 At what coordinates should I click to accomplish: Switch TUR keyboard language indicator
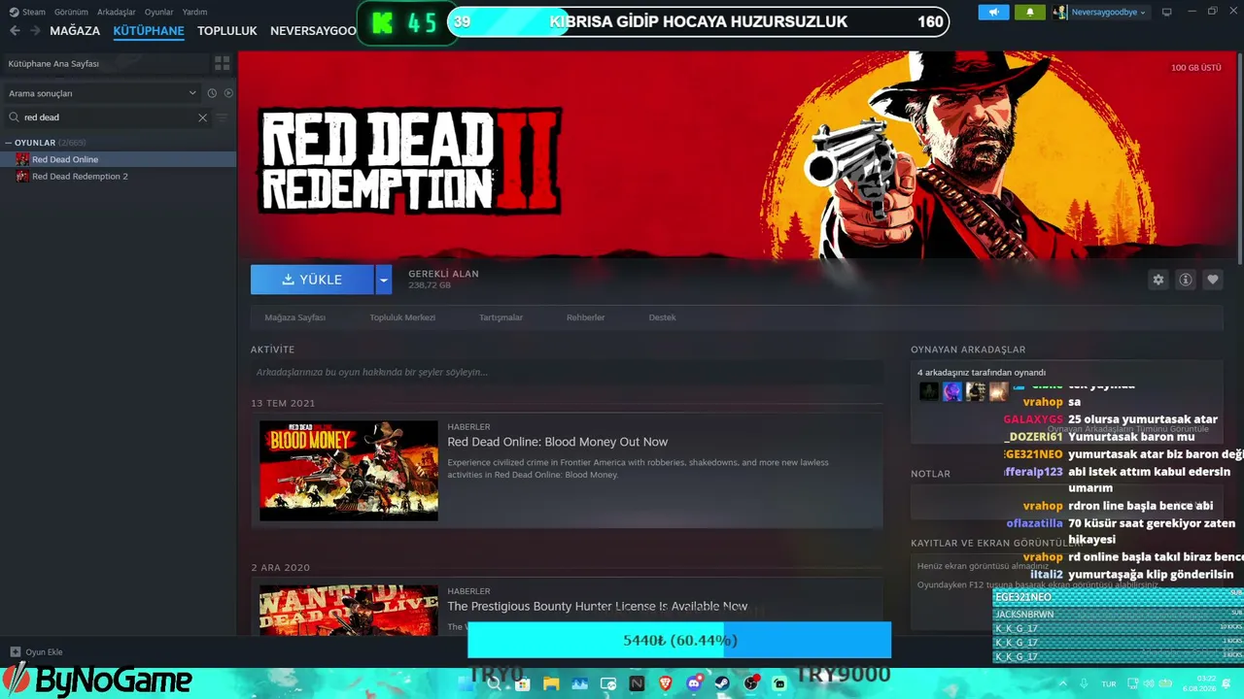click(1109, 683)
